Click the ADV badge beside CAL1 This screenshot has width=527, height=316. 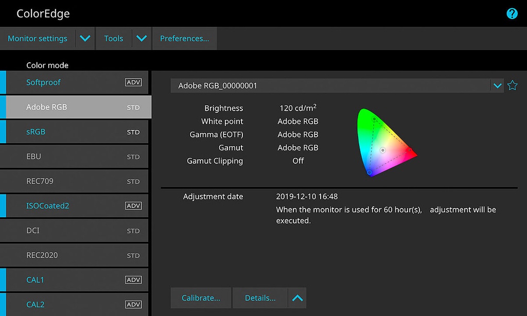click(133, 279)
